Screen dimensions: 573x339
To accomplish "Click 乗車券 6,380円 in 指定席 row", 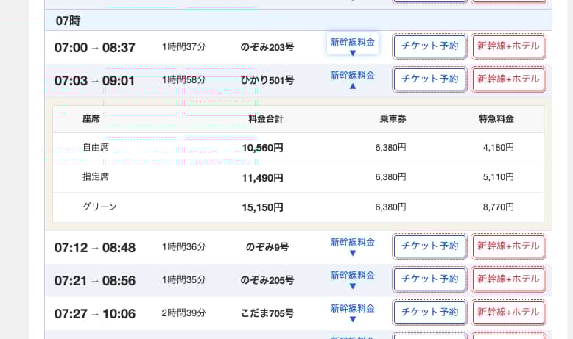I will coord(390,177).
